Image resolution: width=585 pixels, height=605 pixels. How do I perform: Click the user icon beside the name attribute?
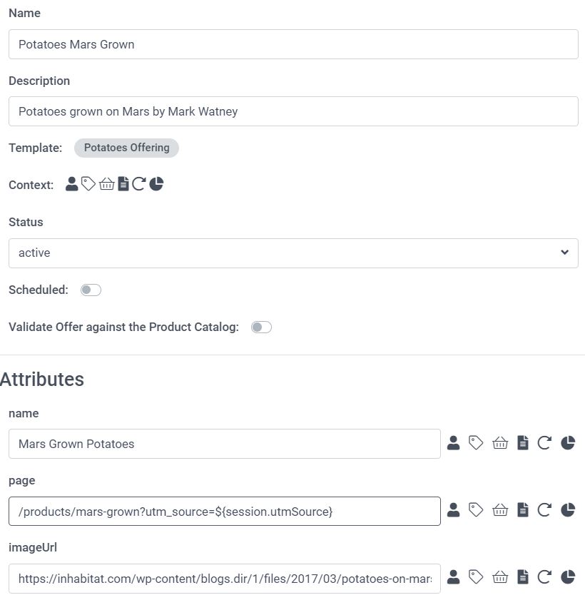pyautogui.click(x=453, y=443)
